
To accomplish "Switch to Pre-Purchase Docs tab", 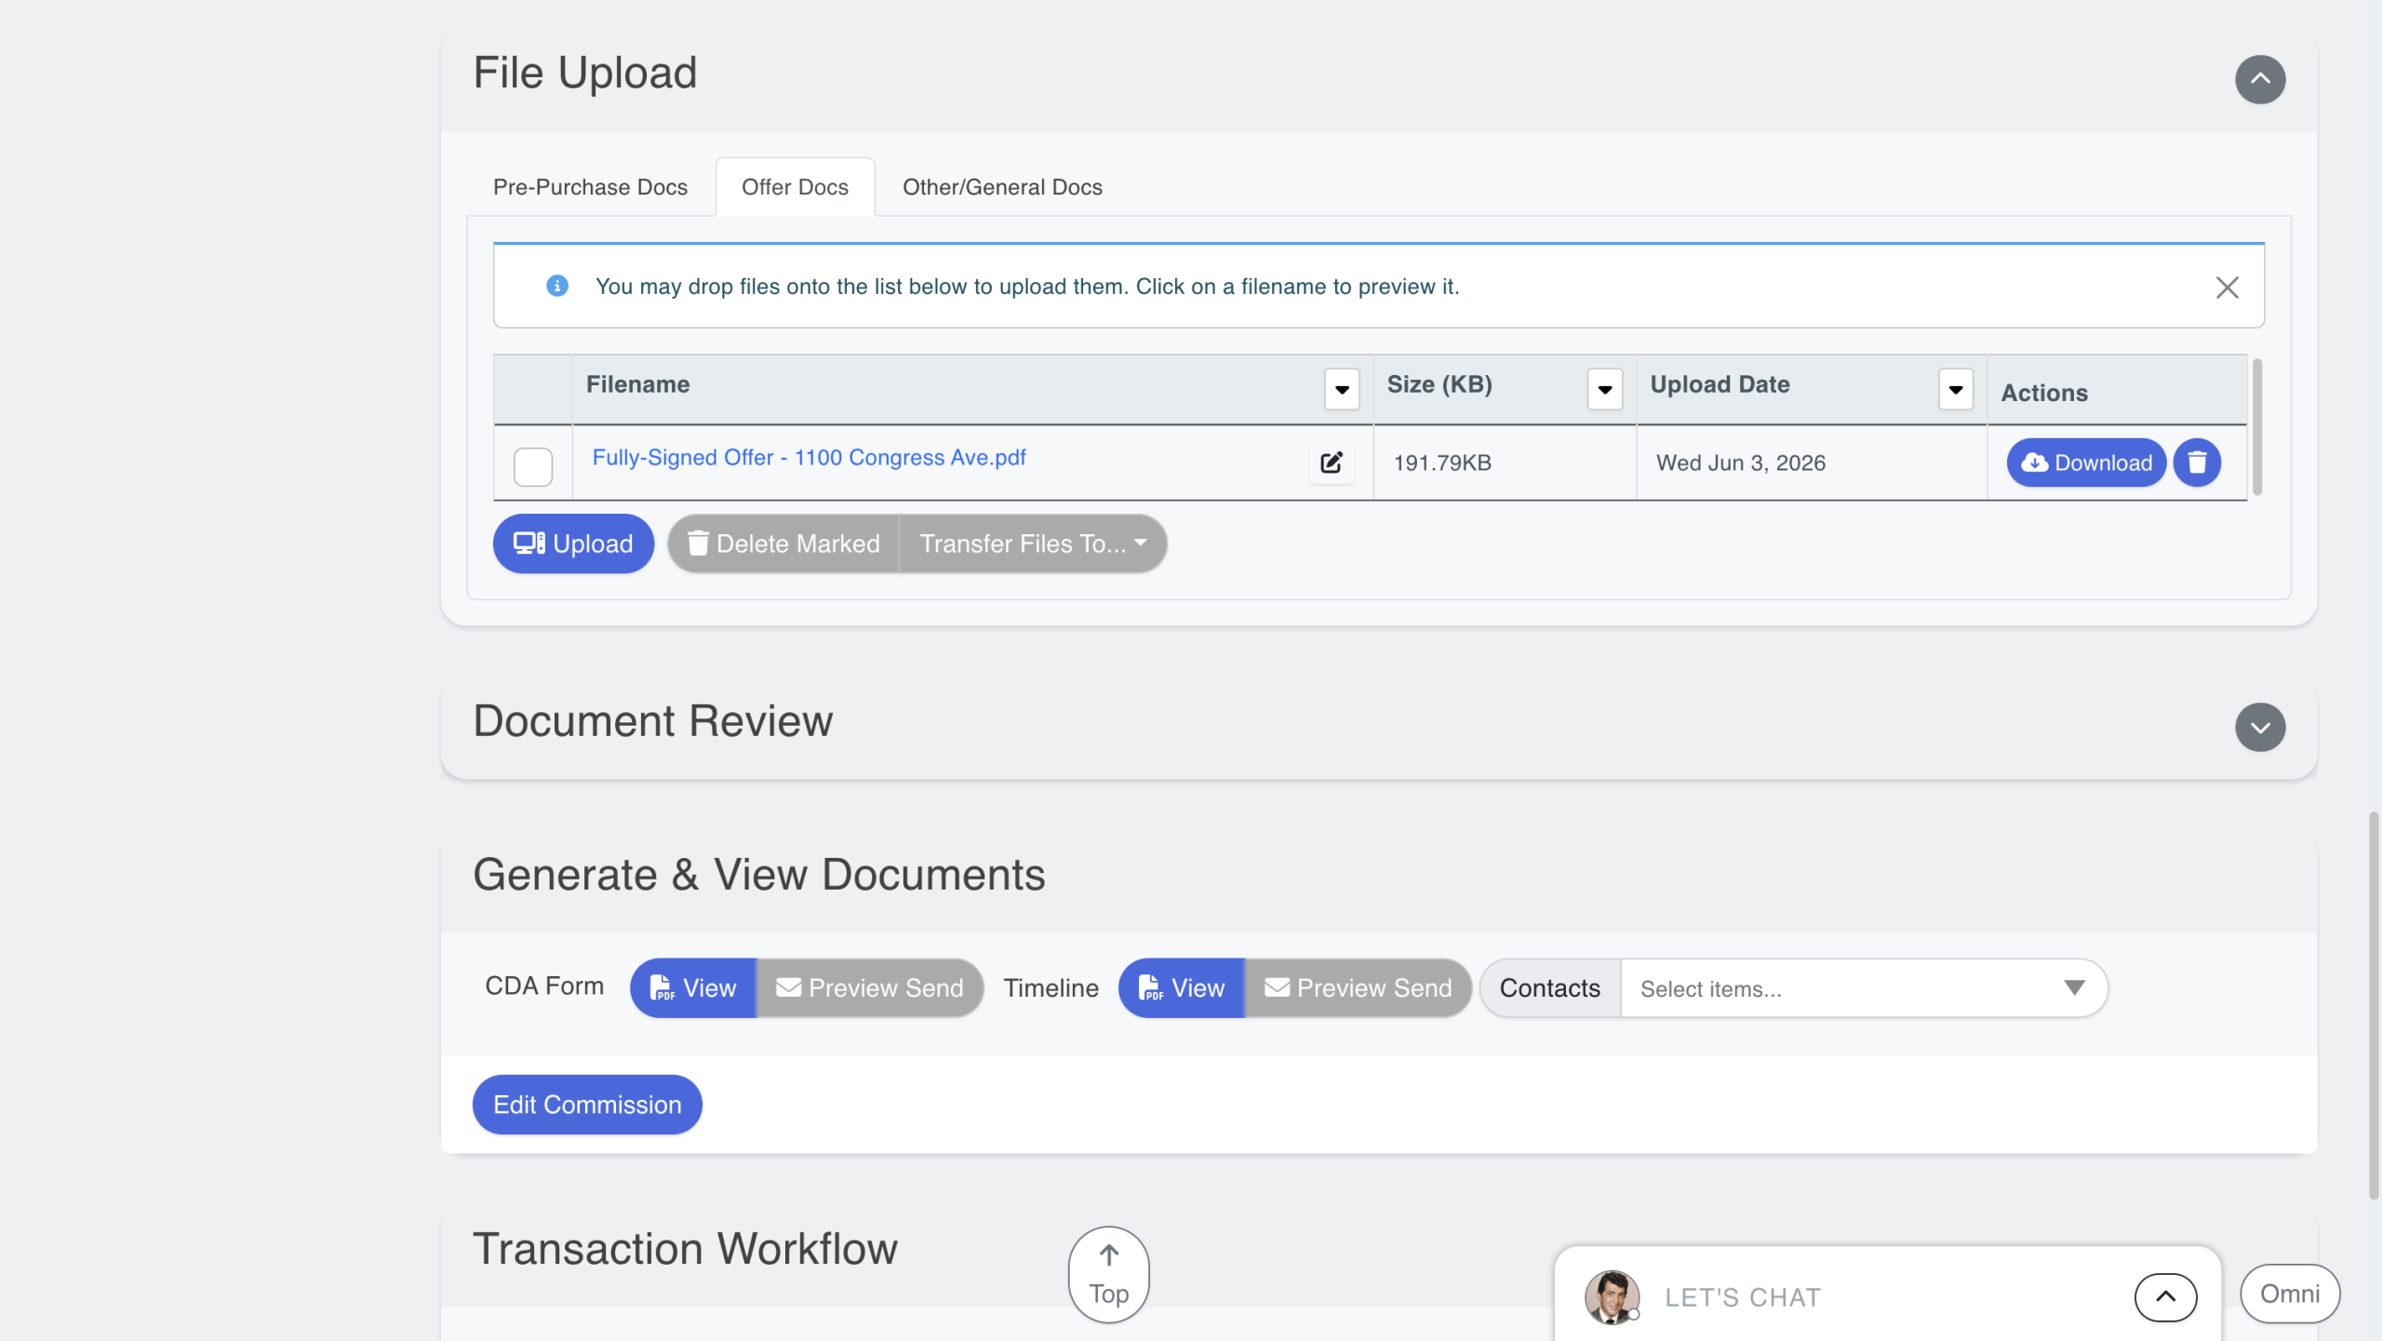I will pos(590,187).
